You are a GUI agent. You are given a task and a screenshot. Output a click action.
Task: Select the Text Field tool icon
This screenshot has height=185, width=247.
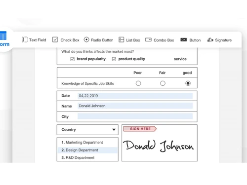25,39
